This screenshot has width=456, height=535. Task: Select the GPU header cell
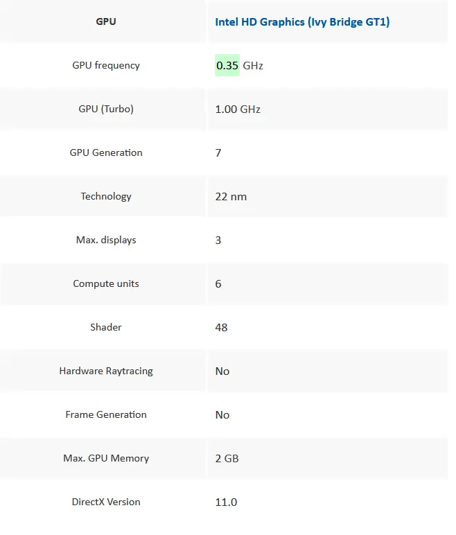point(106,21)
